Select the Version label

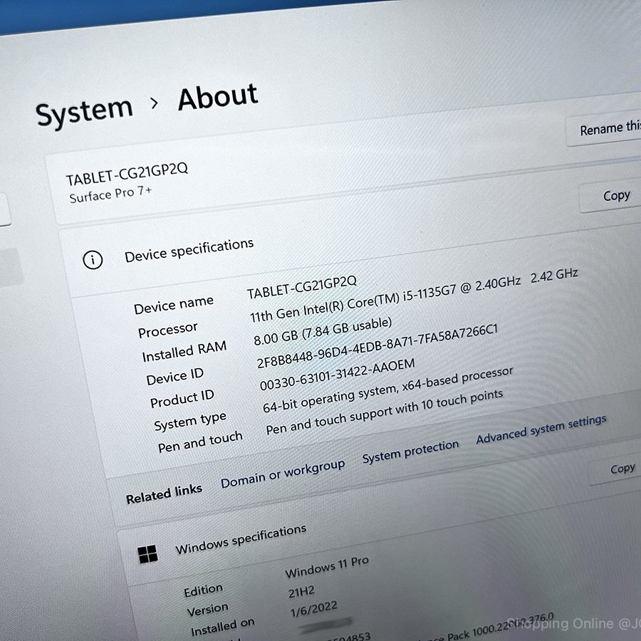pos(207,610)
